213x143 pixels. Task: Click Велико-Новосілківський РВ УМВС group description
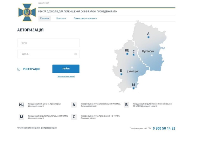point(152,105)
